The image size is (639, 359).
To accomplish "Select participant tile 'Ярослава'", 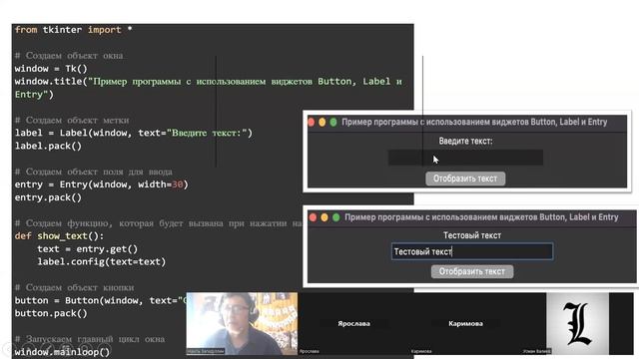I will (353, 323).
